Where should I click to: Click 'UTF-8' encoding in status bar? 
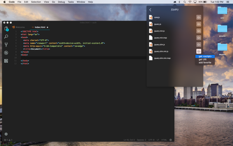(x=151, y=140)
